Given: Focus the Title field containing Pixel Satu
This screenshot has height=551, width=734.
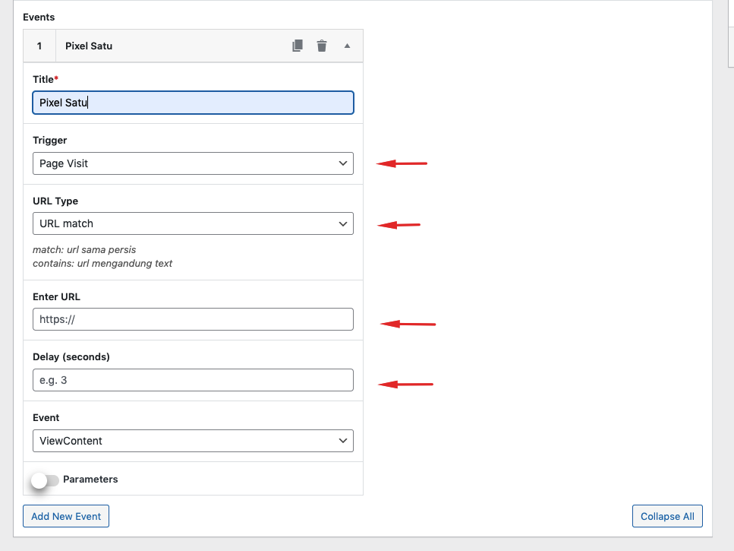Looking at the screenshot, I should coord(193,103).
